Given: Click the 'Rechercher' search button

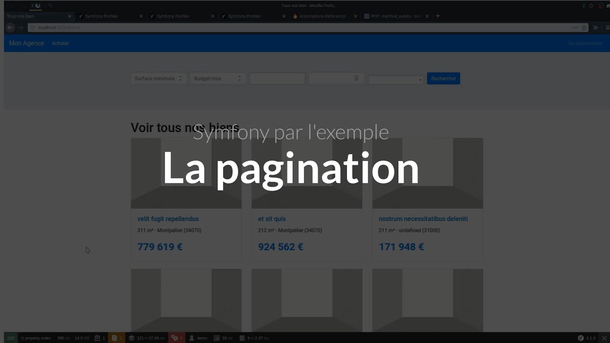Looking at the screenshot, I should tap(444, 79).
